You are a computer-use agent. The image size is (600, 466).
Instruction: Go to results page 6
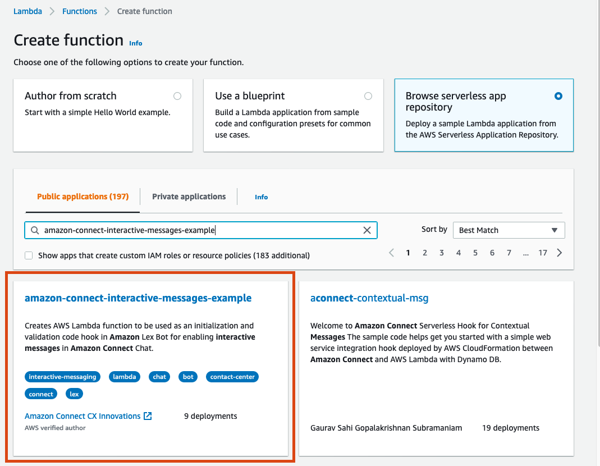tap(492, 253)
